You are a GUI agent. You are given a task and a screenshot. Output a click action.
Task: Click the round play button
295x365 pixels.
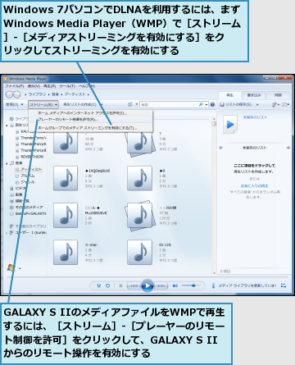pos(147,285)
